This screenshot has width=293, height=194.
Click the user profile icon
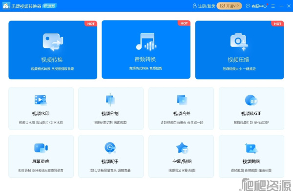click(x=194, y=6)
